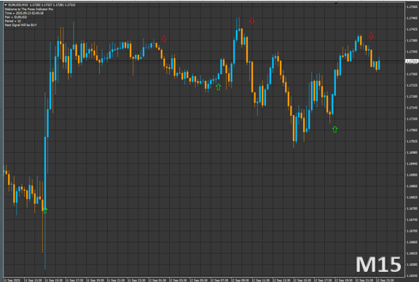This screenshot has width=419, height=282.
Task: Click the '11 Sep 15:30' time axis label
Action: tap(53, 280)
